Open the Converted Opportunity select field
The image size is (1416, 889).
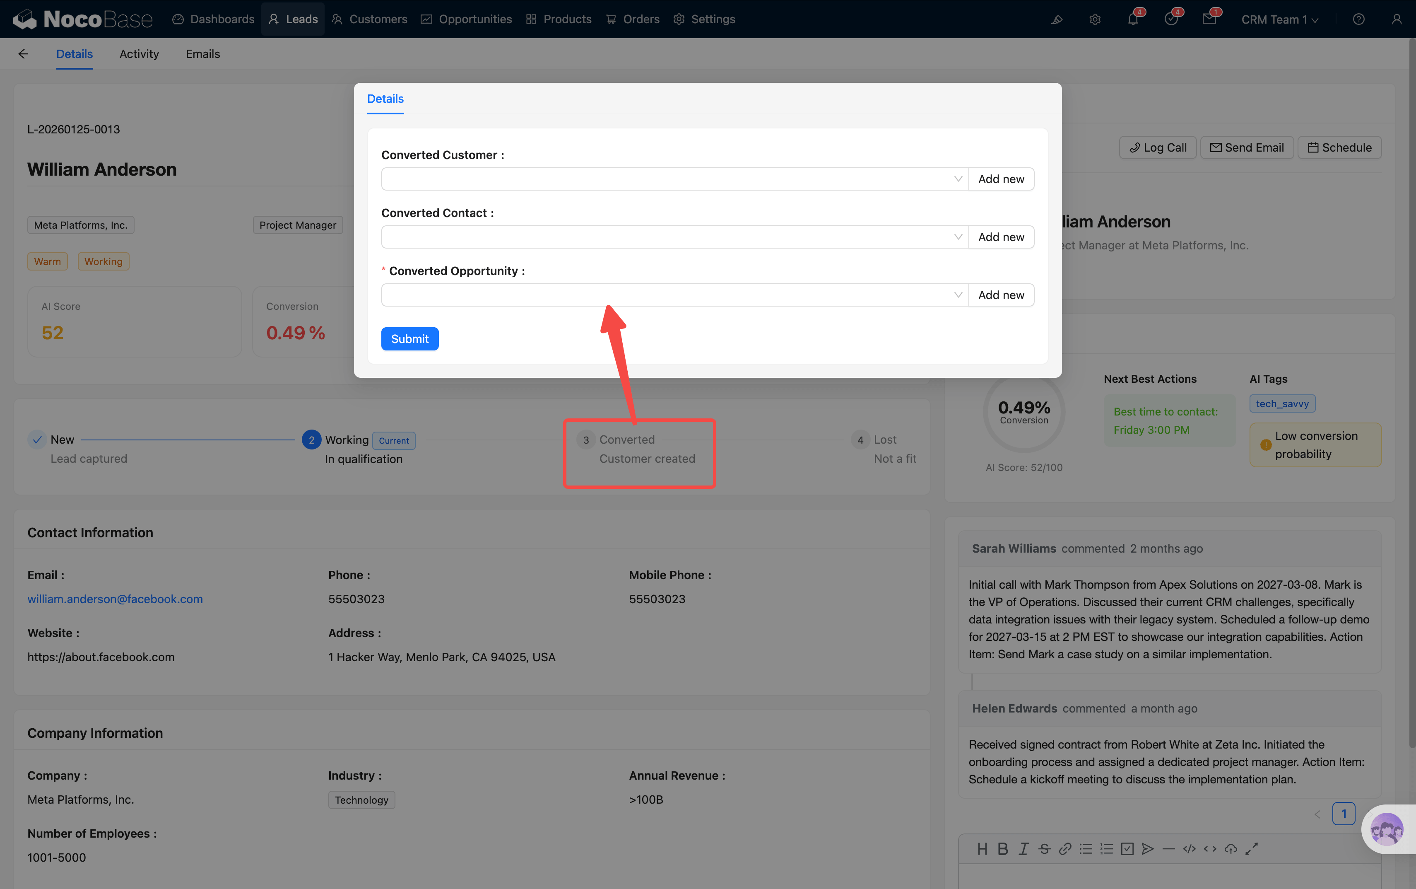[x=674, y=295]
